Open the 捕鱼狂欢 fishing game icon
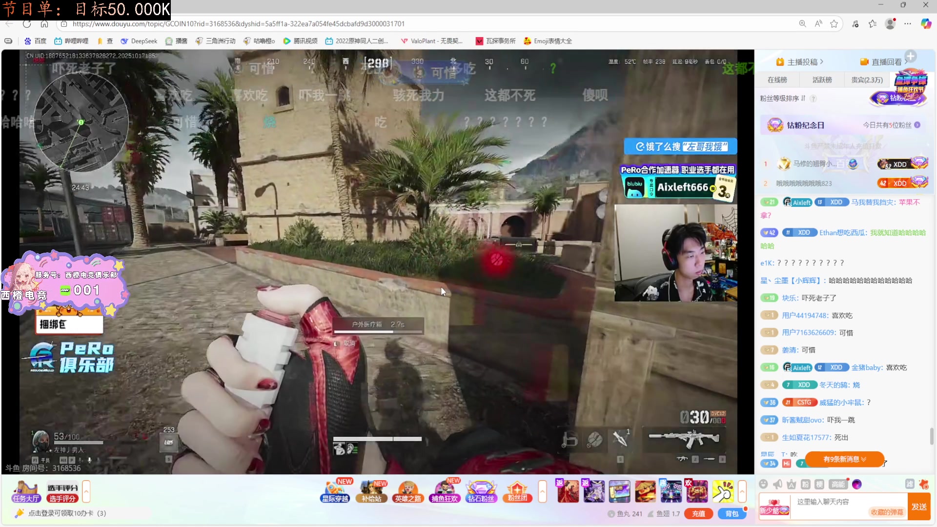 pyautogui.click(x=445, y=491)
